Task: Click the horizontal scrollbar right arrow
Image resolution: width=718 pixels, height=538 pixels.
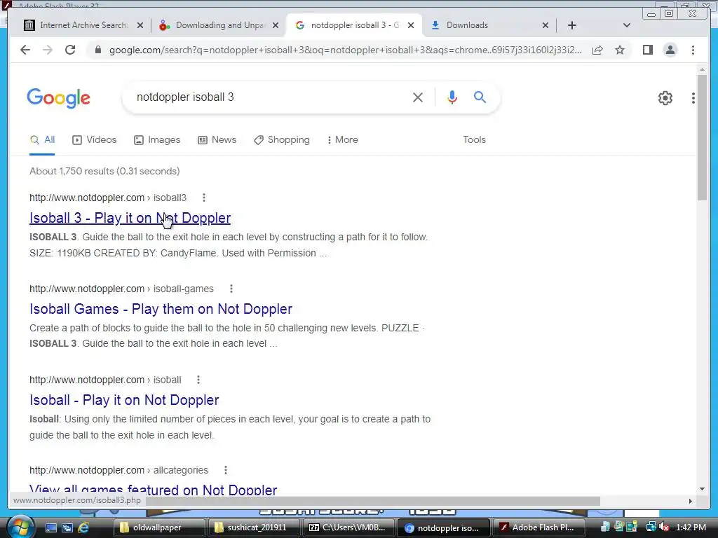Action: tap(691, 502)
